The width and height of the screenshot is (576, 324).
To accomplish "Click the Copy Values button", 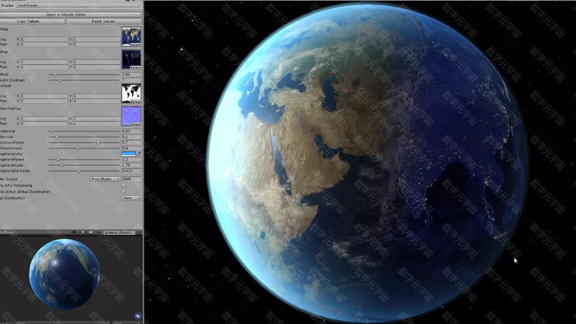I will click(28, 21).
